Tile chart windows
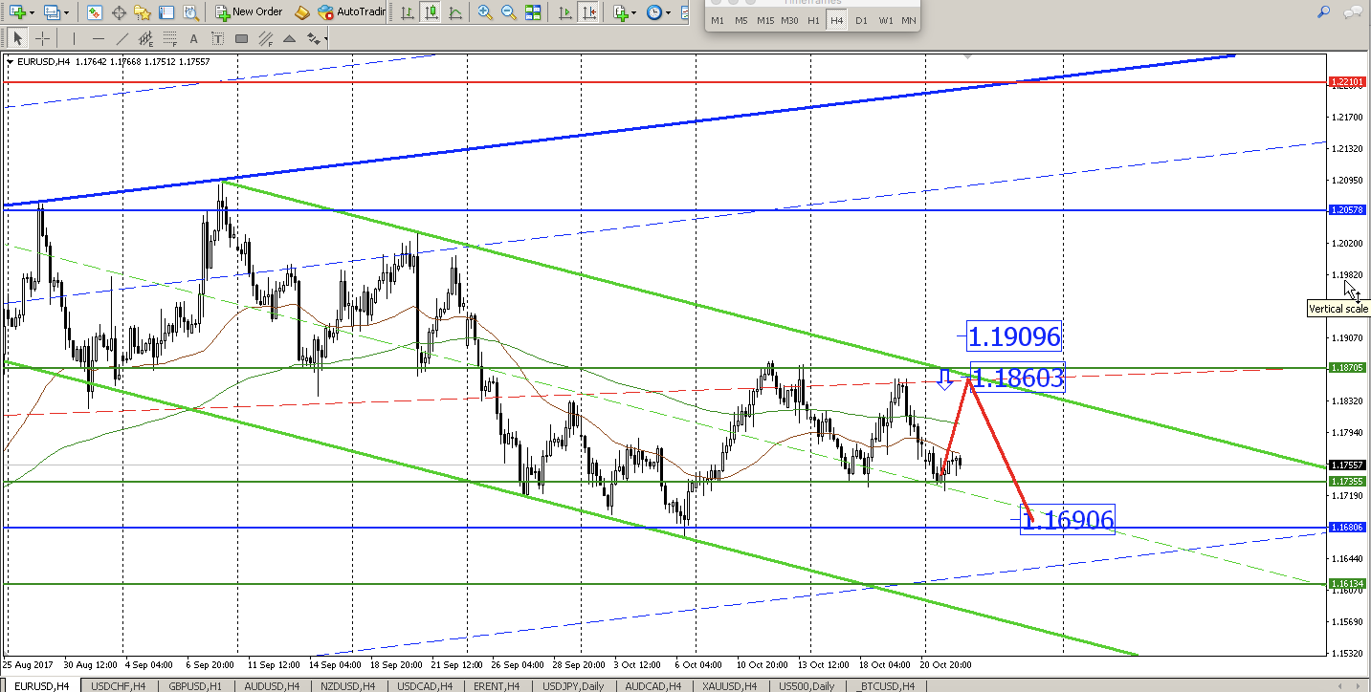1371x692 pixels. (532, 12)
